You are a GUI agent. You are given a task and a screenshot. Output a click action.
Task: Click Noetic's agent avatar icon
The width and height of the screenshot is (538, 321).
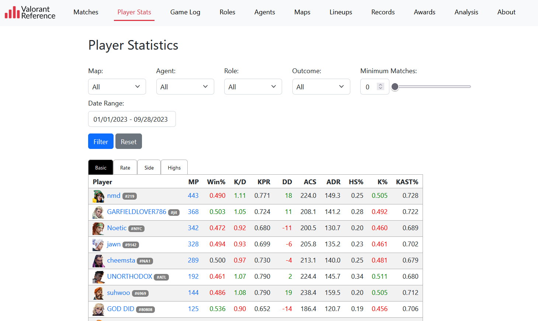[x=98, y=229]
